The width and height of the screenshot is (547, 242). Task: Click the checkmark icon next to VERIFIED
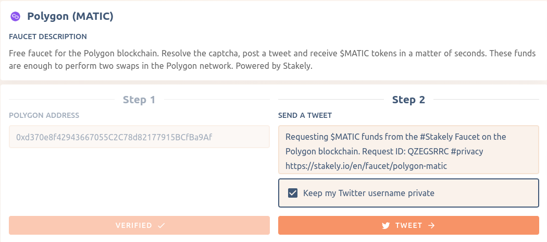pos(161,226)
